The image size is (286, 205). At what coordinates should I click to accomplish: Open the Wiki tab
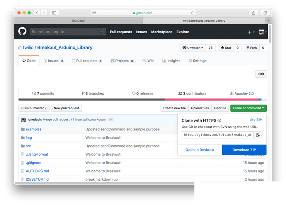tap(148, 61)
